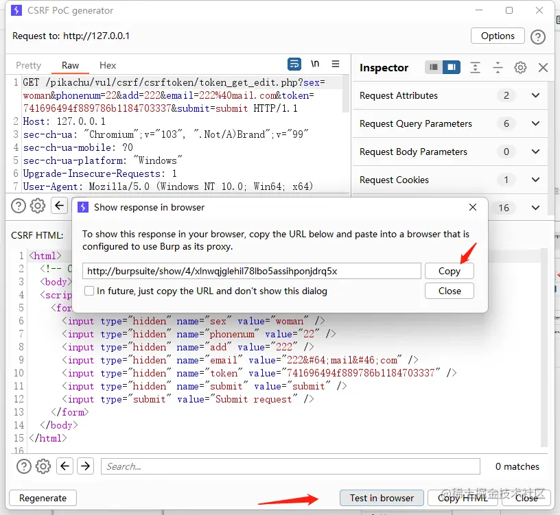
Task: Click the burpsuite URL text field
Action: tap(252, 271)
